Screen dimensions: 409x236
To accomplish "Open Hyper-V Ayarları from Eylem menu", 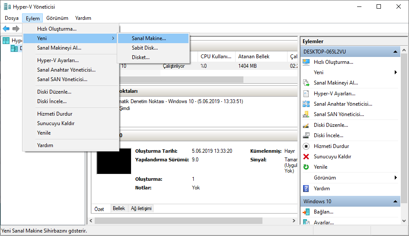I will coord(70,60).
